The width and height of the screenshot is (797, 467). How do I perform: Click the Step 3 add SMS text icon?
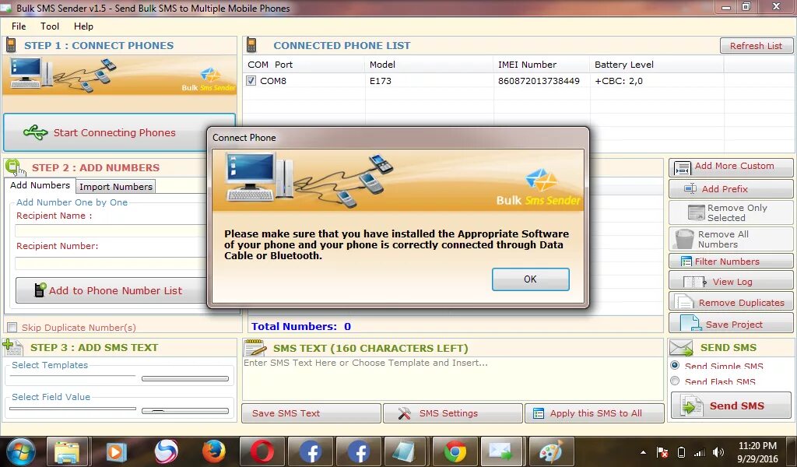(x=12, y=347)
